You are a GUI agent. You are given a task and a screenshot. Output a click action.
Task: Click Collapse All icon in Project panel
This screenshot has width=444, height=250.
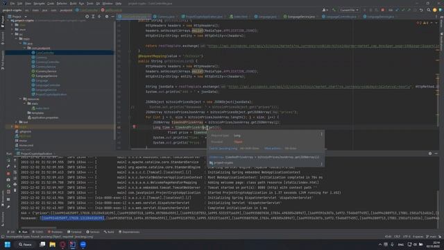point(99,17)
